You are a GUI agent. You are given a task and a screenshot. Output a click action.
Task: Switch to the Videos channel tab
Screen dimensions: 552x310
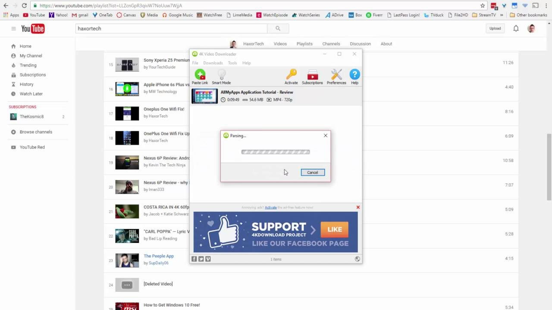point(280,43)
